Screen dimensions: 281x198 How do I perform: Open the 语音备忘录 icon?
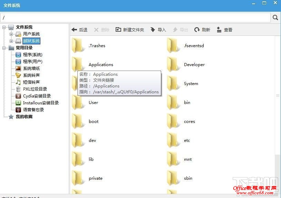(18, 110)
